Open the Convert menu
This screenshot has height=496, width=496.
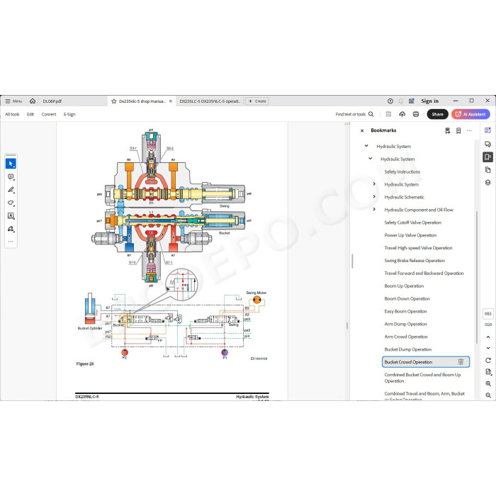(x=49, y=115)
